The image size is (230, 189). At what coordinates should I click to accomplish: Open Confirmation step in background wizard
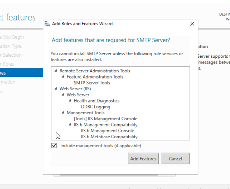[8, 82]
